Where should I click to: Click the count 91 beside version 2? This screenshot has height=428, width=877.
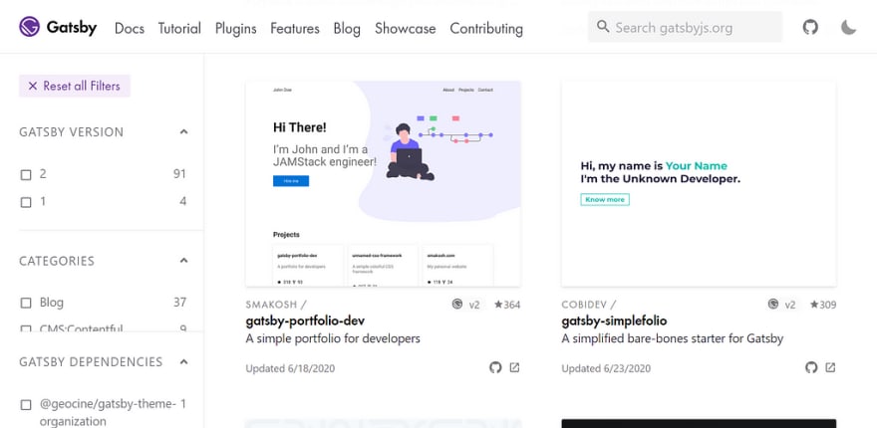click(179, 174)
